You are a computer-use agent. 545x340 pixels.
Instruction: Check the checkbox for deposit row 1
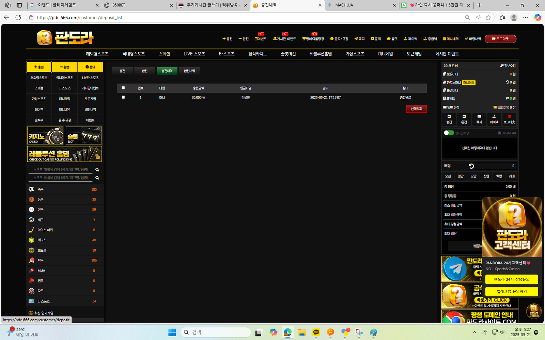pos(123,97)
